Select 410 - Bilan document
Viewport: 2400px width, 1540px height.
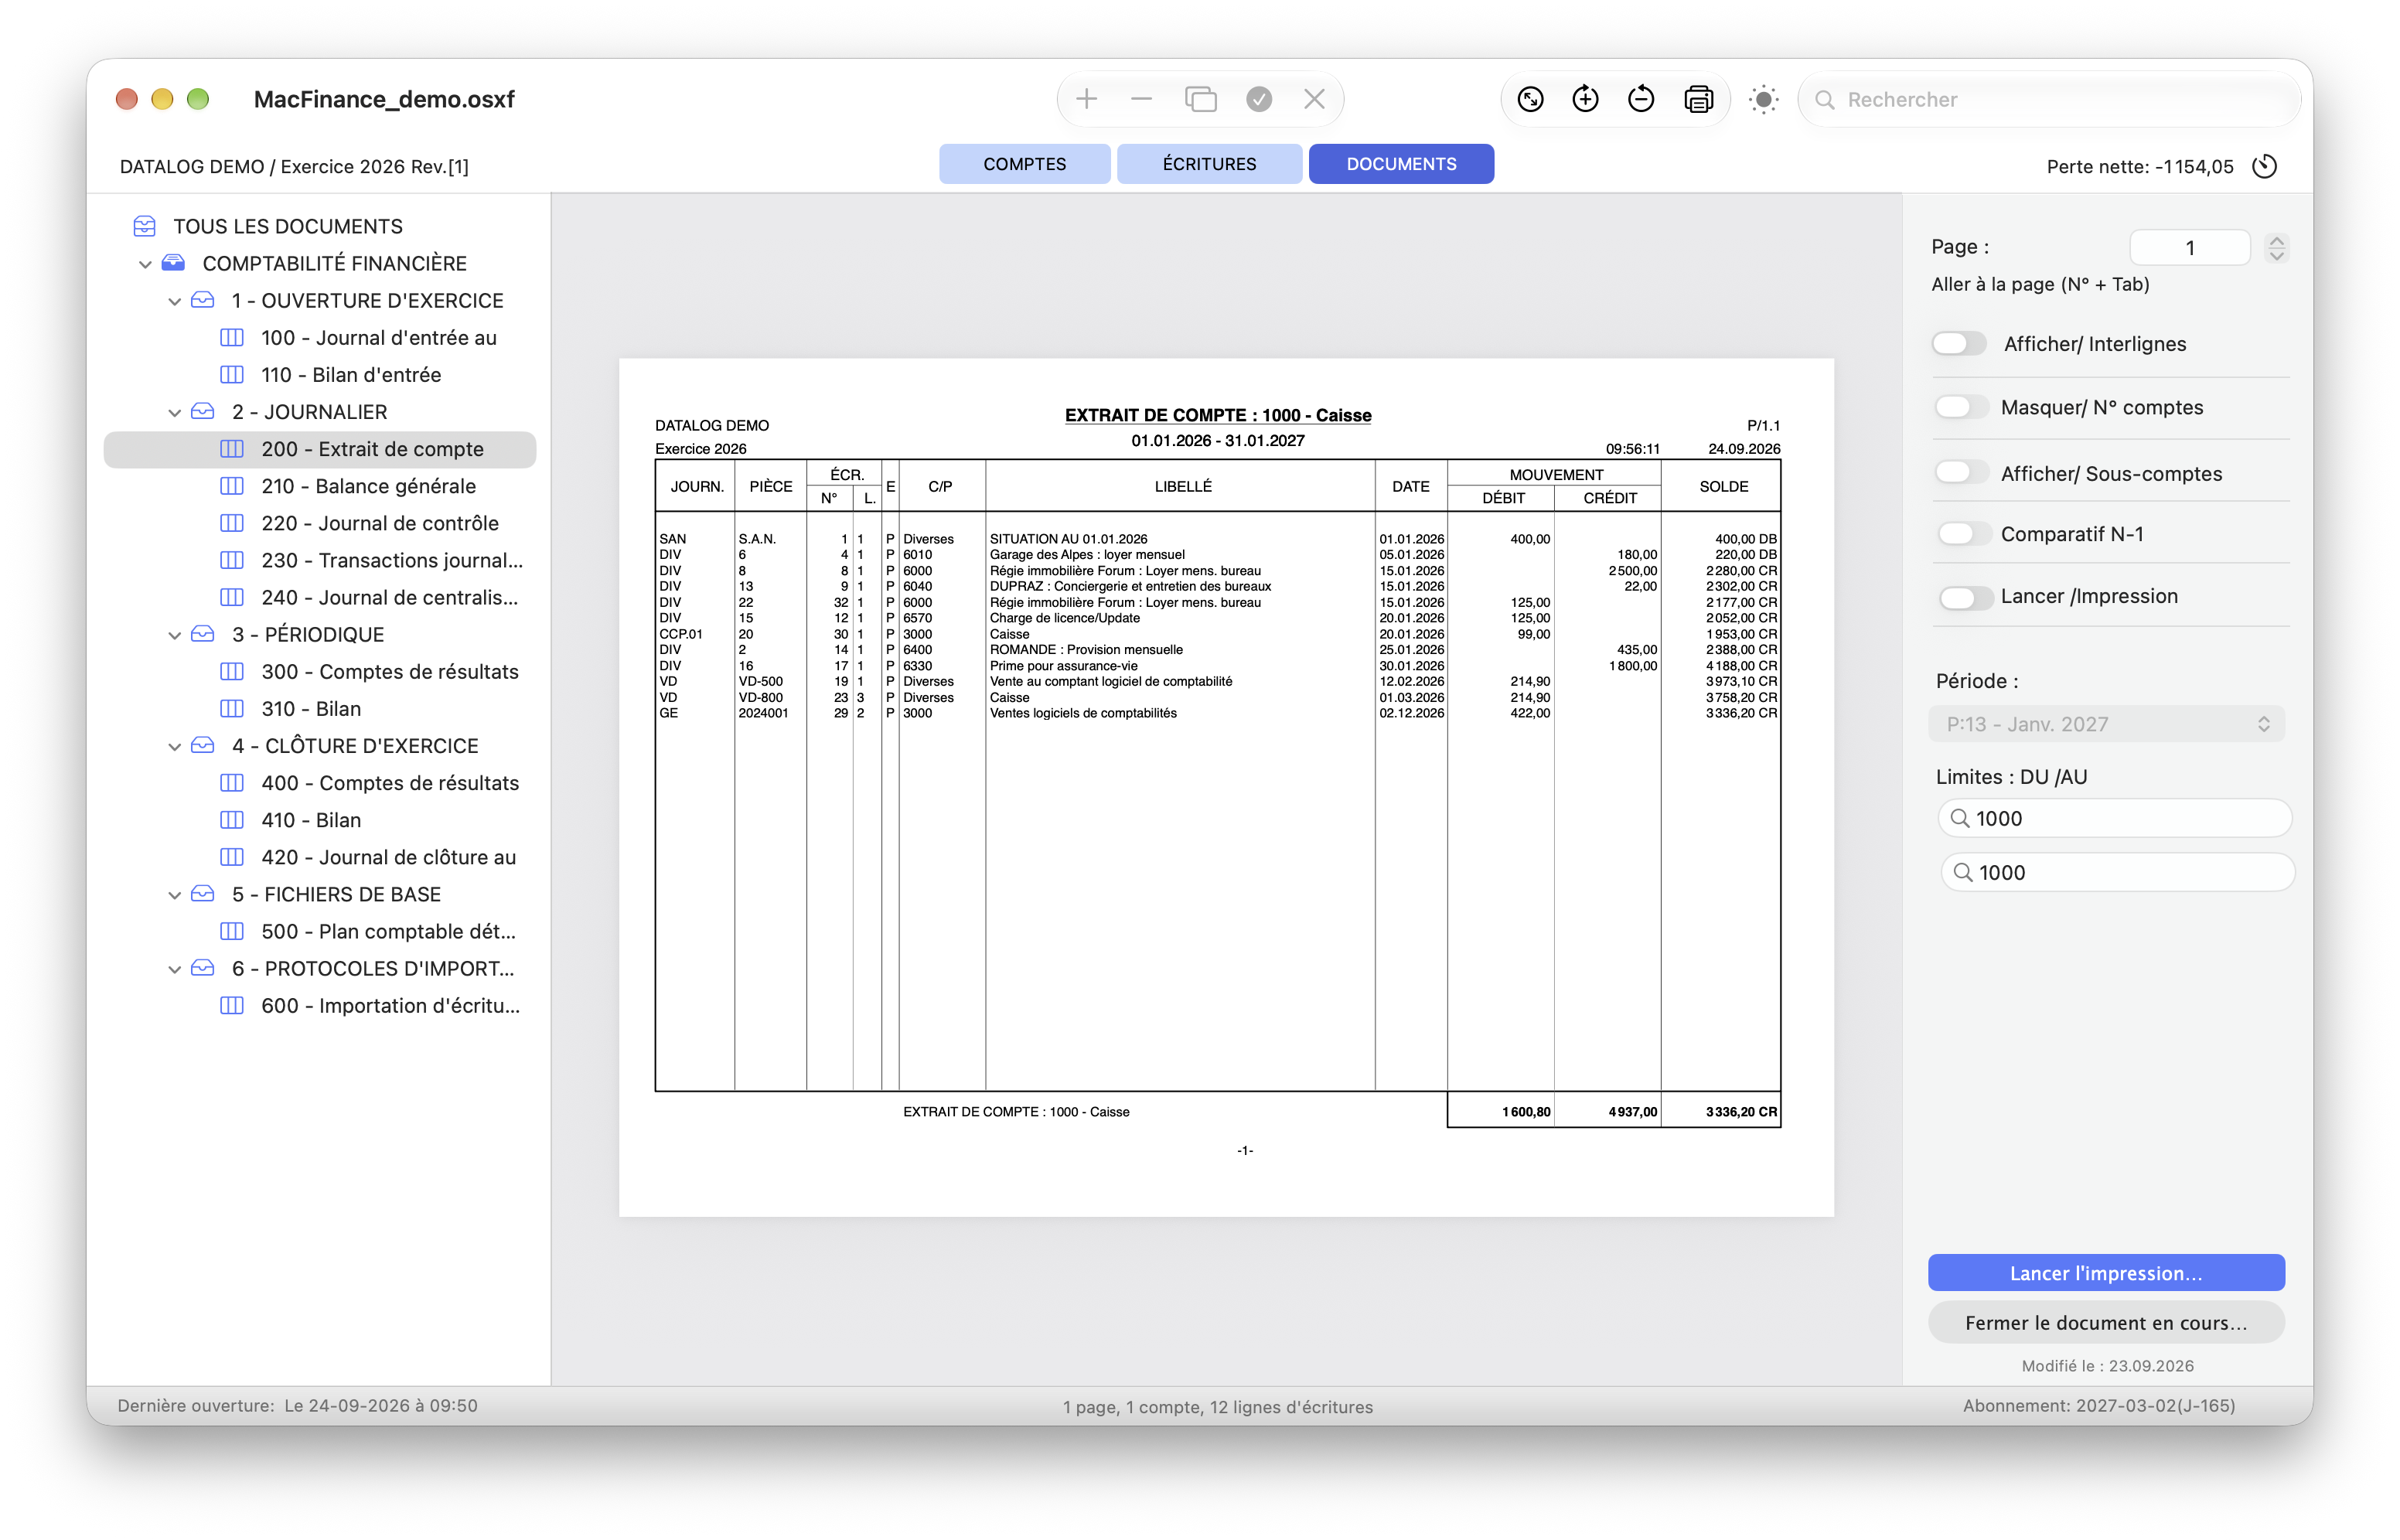[320, 820]
